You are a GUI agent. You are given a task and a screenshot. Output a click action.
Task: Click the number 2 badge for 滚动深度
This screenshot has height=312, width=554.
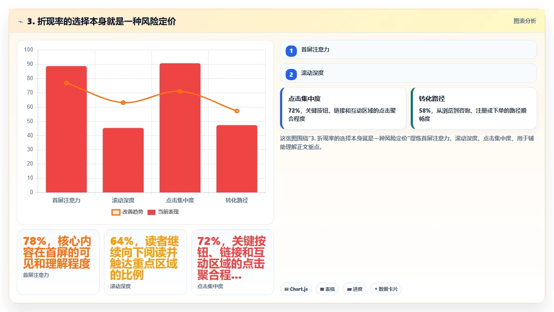pyautogui.click(x=291, y=74)
